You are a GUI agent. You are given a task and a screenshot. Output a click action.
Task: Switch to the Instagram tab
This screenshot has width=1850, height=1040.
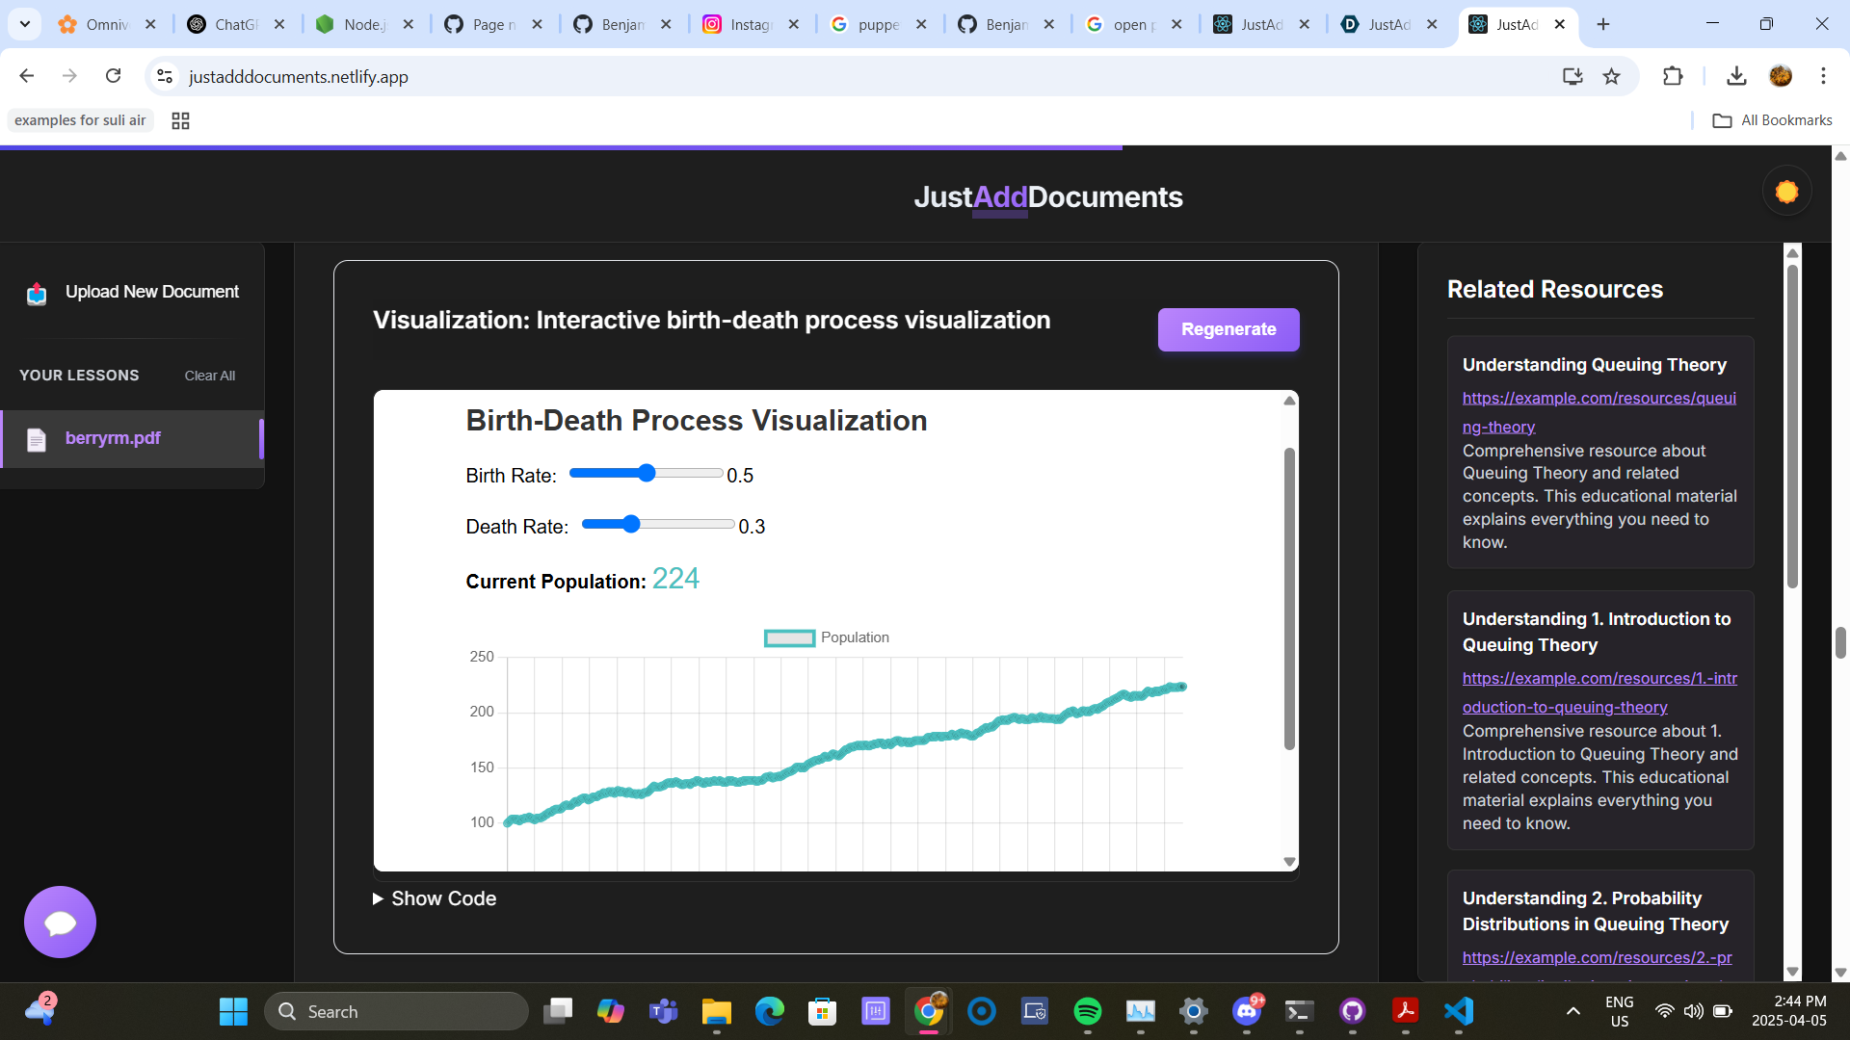tap(751, 24)
